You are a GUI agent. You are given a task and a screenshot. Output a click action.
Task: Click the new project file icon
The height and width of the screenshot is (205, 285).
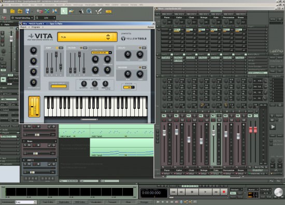coord(5,11)
